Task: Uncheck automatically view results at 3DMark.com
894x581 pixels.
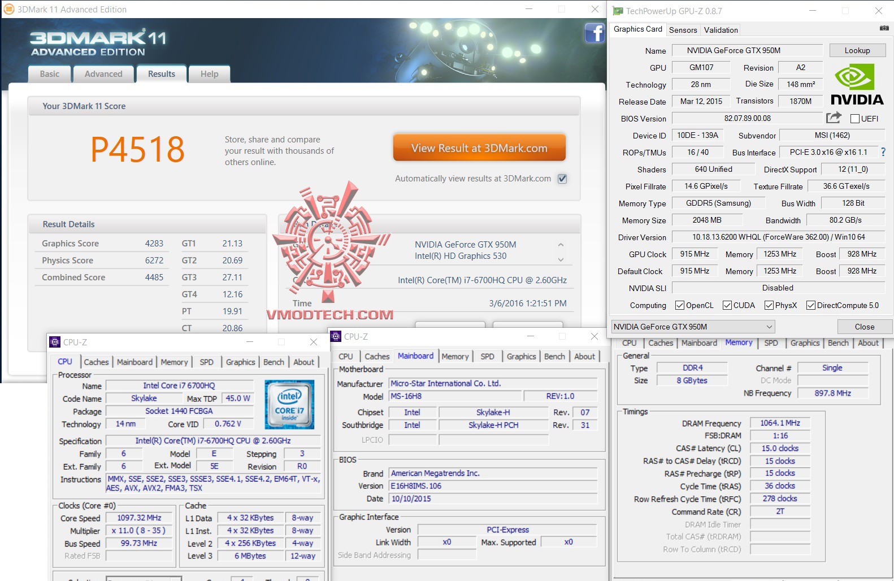Action: coord(562,179)
